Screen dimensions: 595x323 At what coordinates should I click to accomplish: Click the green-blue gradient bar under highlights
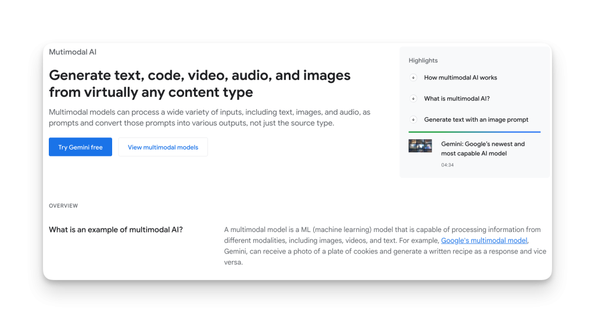tap(474, 132)
